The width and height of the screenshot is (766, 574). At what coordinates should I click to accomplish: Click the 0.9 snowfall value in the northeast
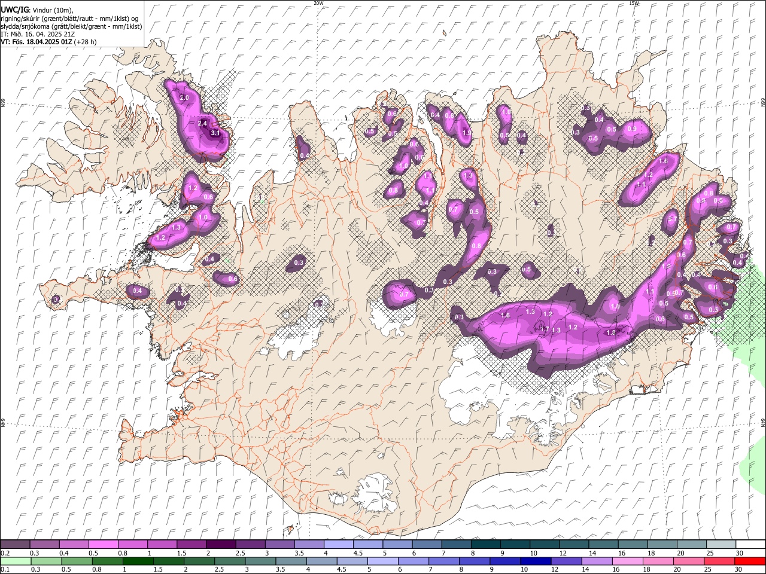(631, 129)
